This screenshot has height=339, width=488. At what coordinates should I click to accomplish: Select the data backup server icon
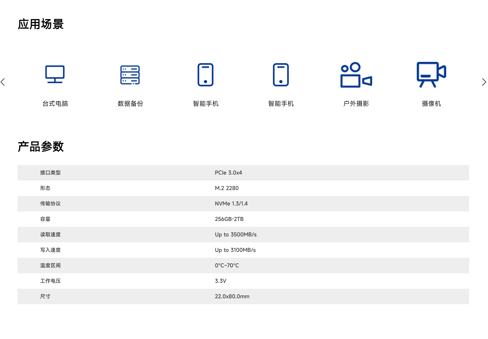click(130, 75)
